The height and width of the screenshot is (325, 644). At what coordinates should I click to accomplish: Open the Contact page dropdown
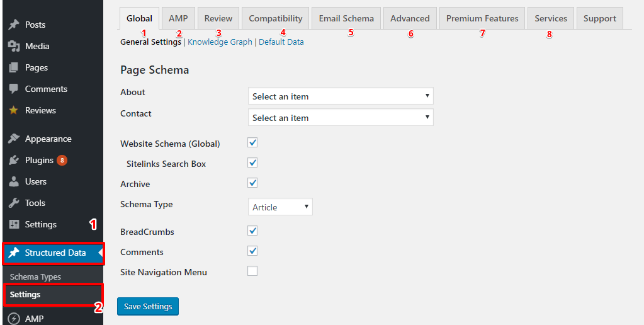[341, 118]
